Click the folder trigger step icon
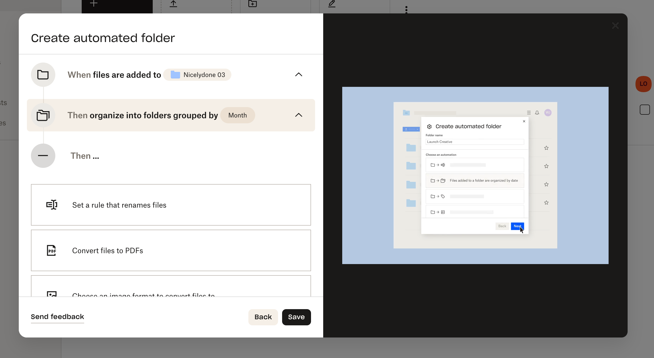654x358 pixels. point(43,75)
